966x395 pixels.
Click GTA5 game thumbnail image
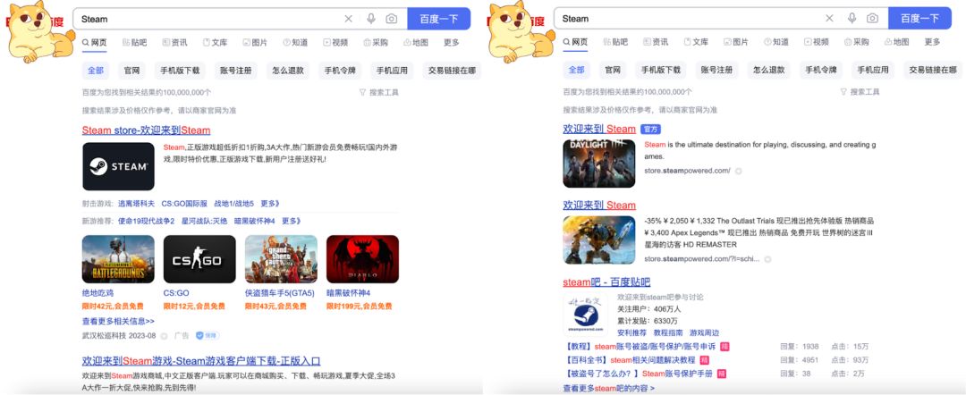[281, 259]
